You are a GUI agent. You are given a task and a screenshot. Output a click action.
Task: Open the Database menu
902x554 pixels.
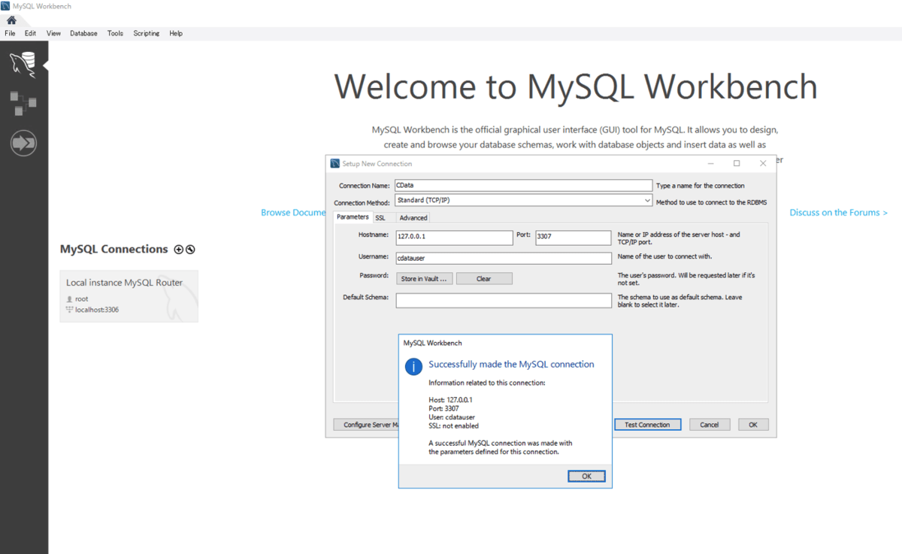83,33
